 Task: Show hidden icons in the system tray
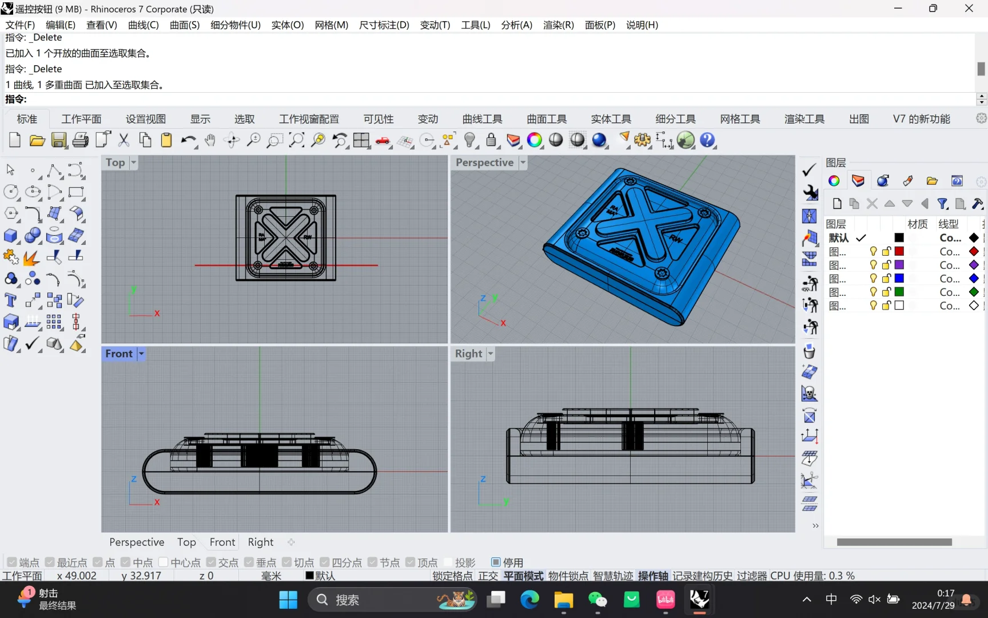click(807, 600)
